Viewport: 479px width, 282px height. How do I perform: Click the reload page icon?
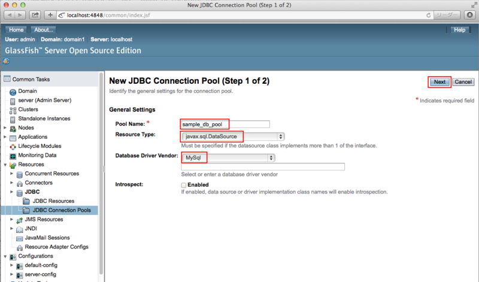click(428, 15)
